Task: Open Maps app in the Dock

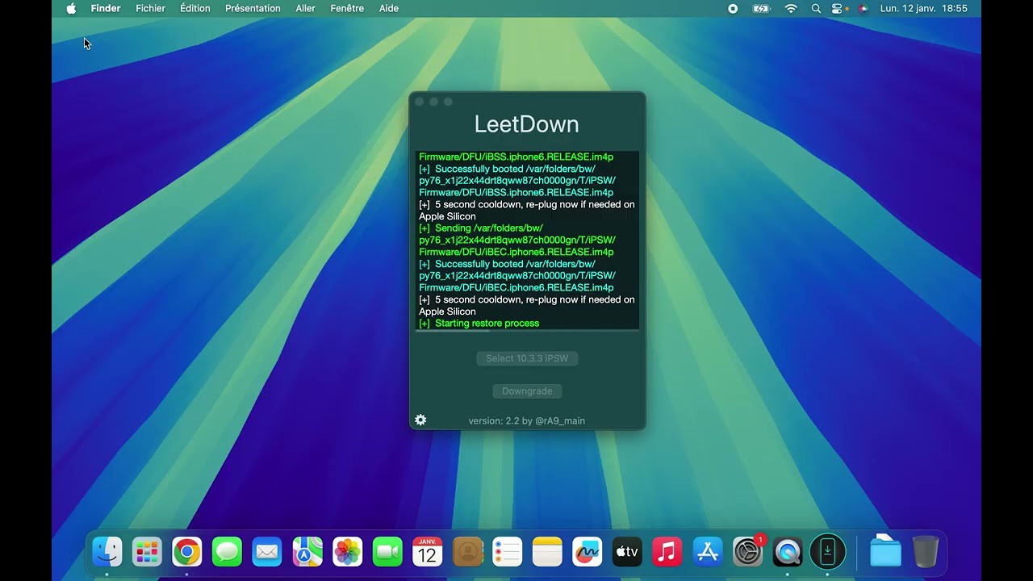Action: [307, 552]
